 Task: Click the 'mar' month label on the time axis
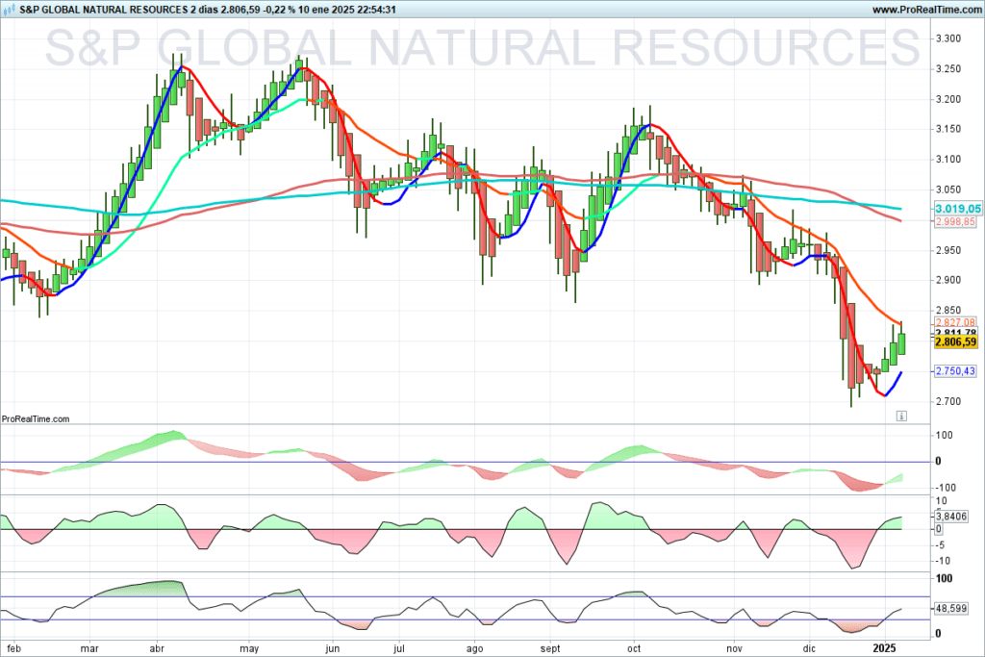tap(90, 648)
